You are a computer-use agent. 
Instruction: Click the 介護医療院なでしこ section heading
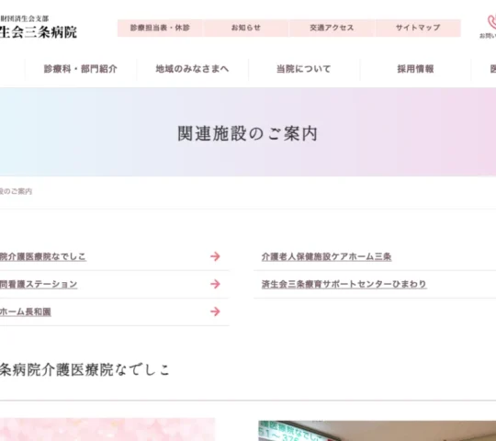pyautogui.click(x=85, y=369)
